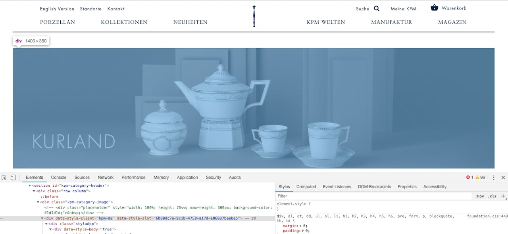Viewport: 508px width, 234px height.
Task: Open the KOLLEKTIONEN menu
Action: tap(124, 22)
